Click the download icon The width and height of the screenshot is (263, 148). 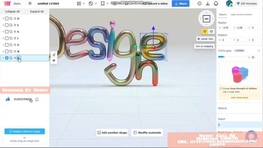208,4
